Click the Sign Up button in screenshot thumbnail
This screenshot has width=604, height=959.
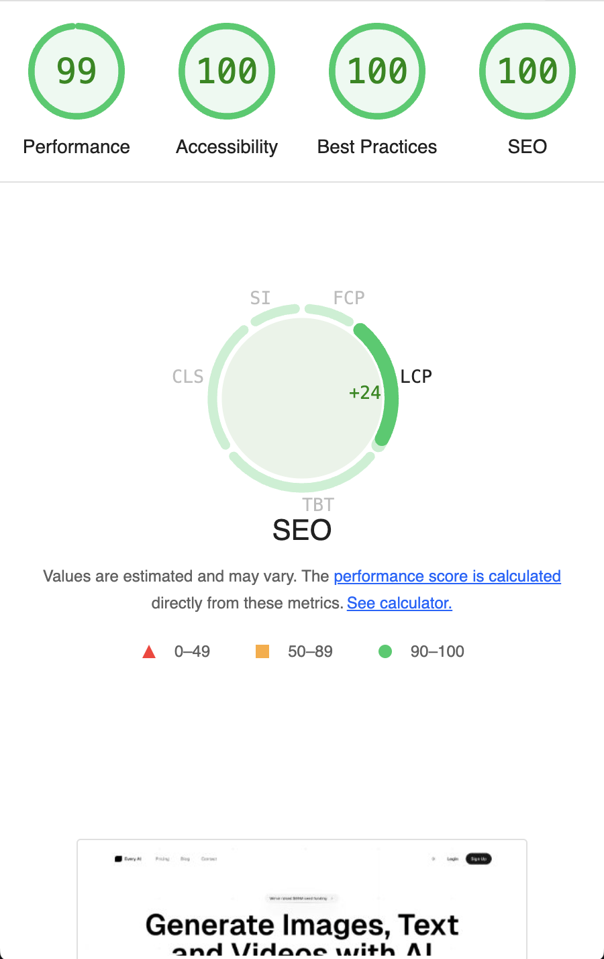coord(479,859)
